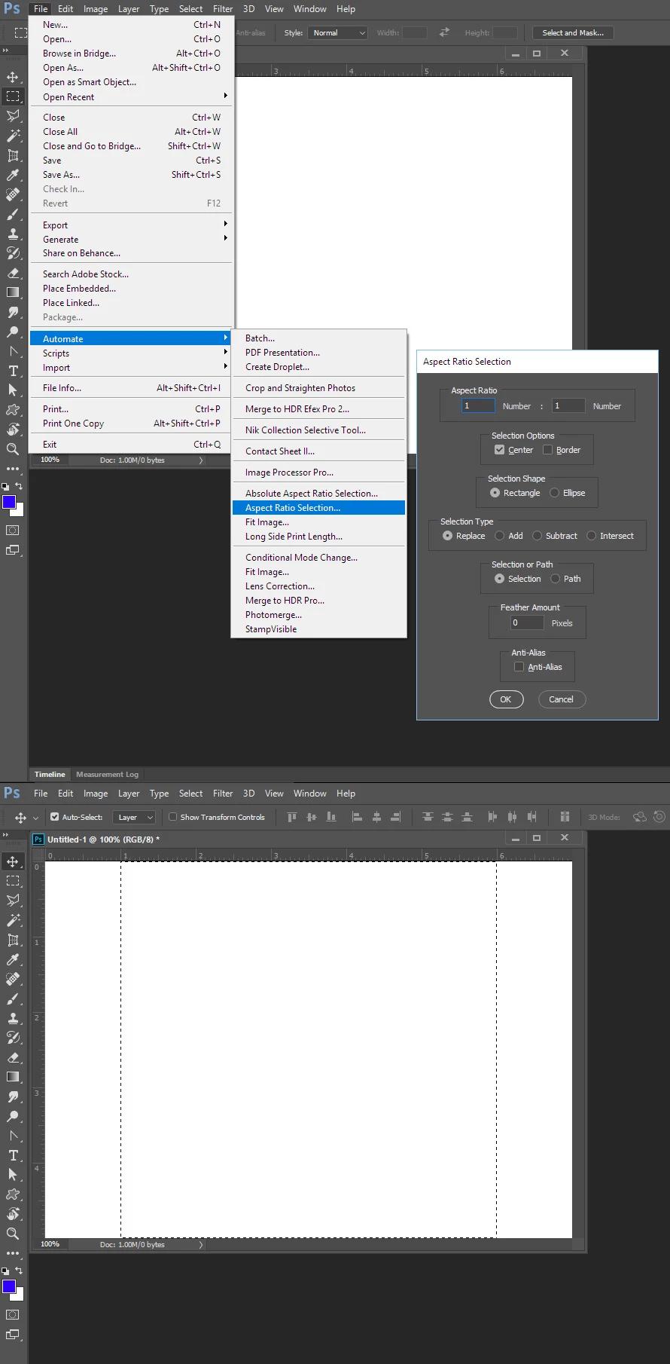Viewport: 670px width, 1364px height.
Task: Select the Clone Stamp tool in Untitled-1 window
Action: pos(13,1018)
